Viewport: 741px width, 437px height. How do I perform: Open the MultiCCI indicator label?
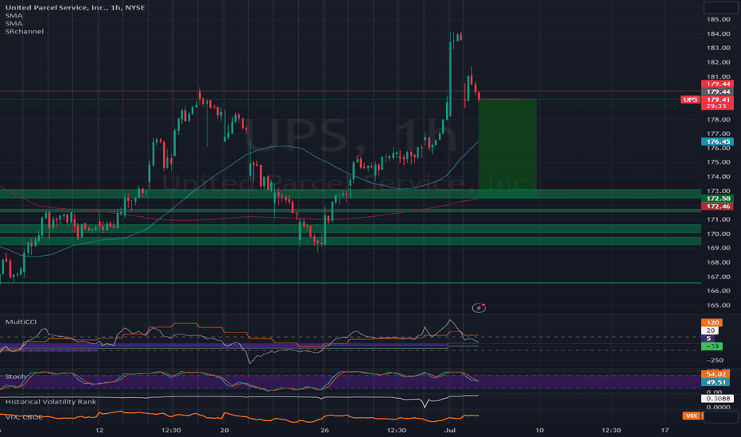21,322
